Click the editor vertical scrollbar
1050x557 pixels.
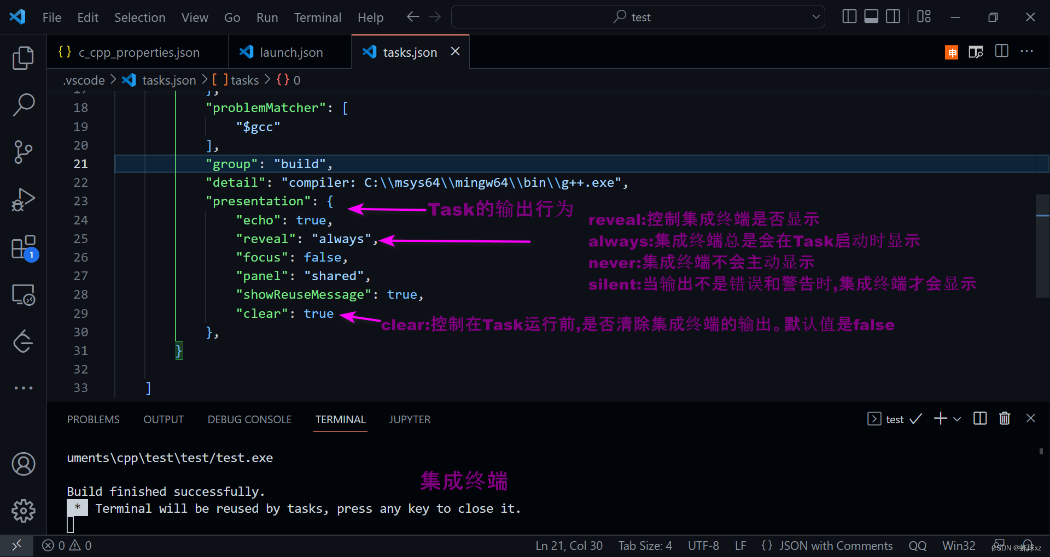click(1043, 246)
